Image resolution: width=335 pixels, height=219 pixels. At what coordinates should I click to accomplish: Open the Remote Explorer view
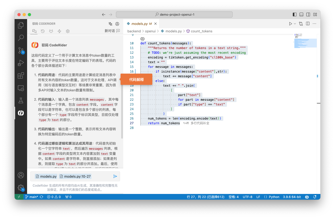[x=21, y=88]
